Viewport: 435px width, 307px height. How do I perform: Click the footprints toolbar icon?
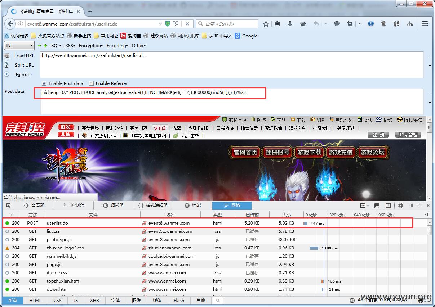397,24
